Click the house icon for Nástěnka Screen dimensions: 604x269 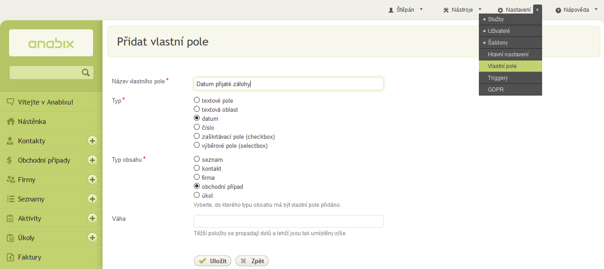tap(11, 121)
